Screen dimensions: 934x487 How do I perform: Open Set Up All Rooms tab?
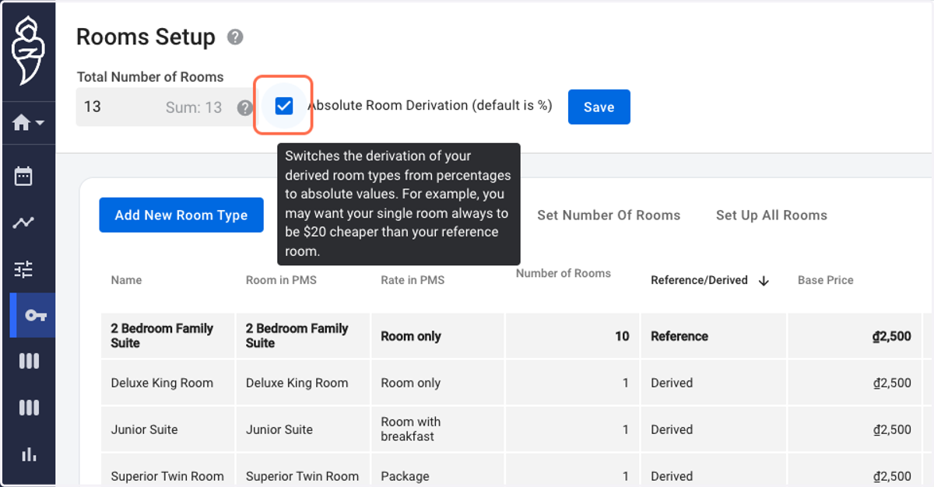coord(771,215)
